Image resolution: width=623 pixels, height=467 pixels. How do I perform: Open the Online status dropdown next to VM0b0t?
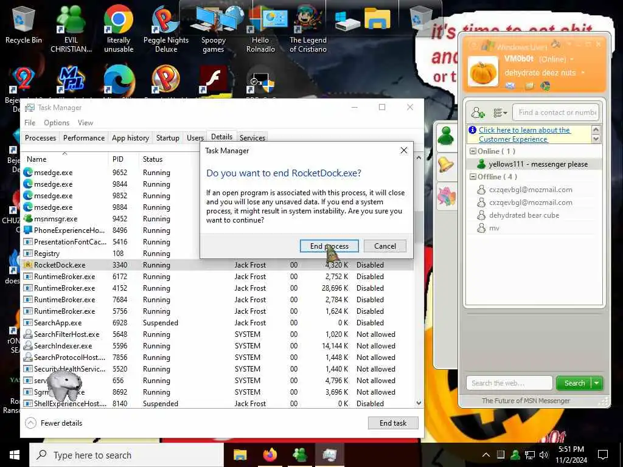[x=572, y=60]
